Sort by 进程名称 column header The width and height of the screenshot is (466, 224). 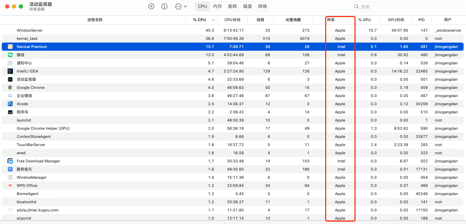point(95,20)
